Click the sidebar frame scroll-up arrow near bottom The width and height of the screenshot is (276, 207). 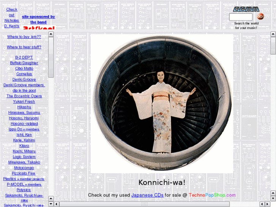tap(51, 199)
